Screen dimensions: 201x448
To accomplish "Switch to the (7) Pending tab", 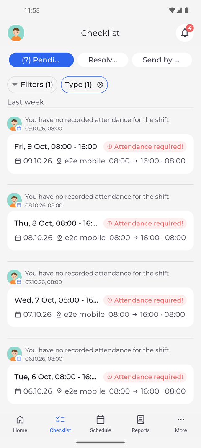I will pos(41,60).
